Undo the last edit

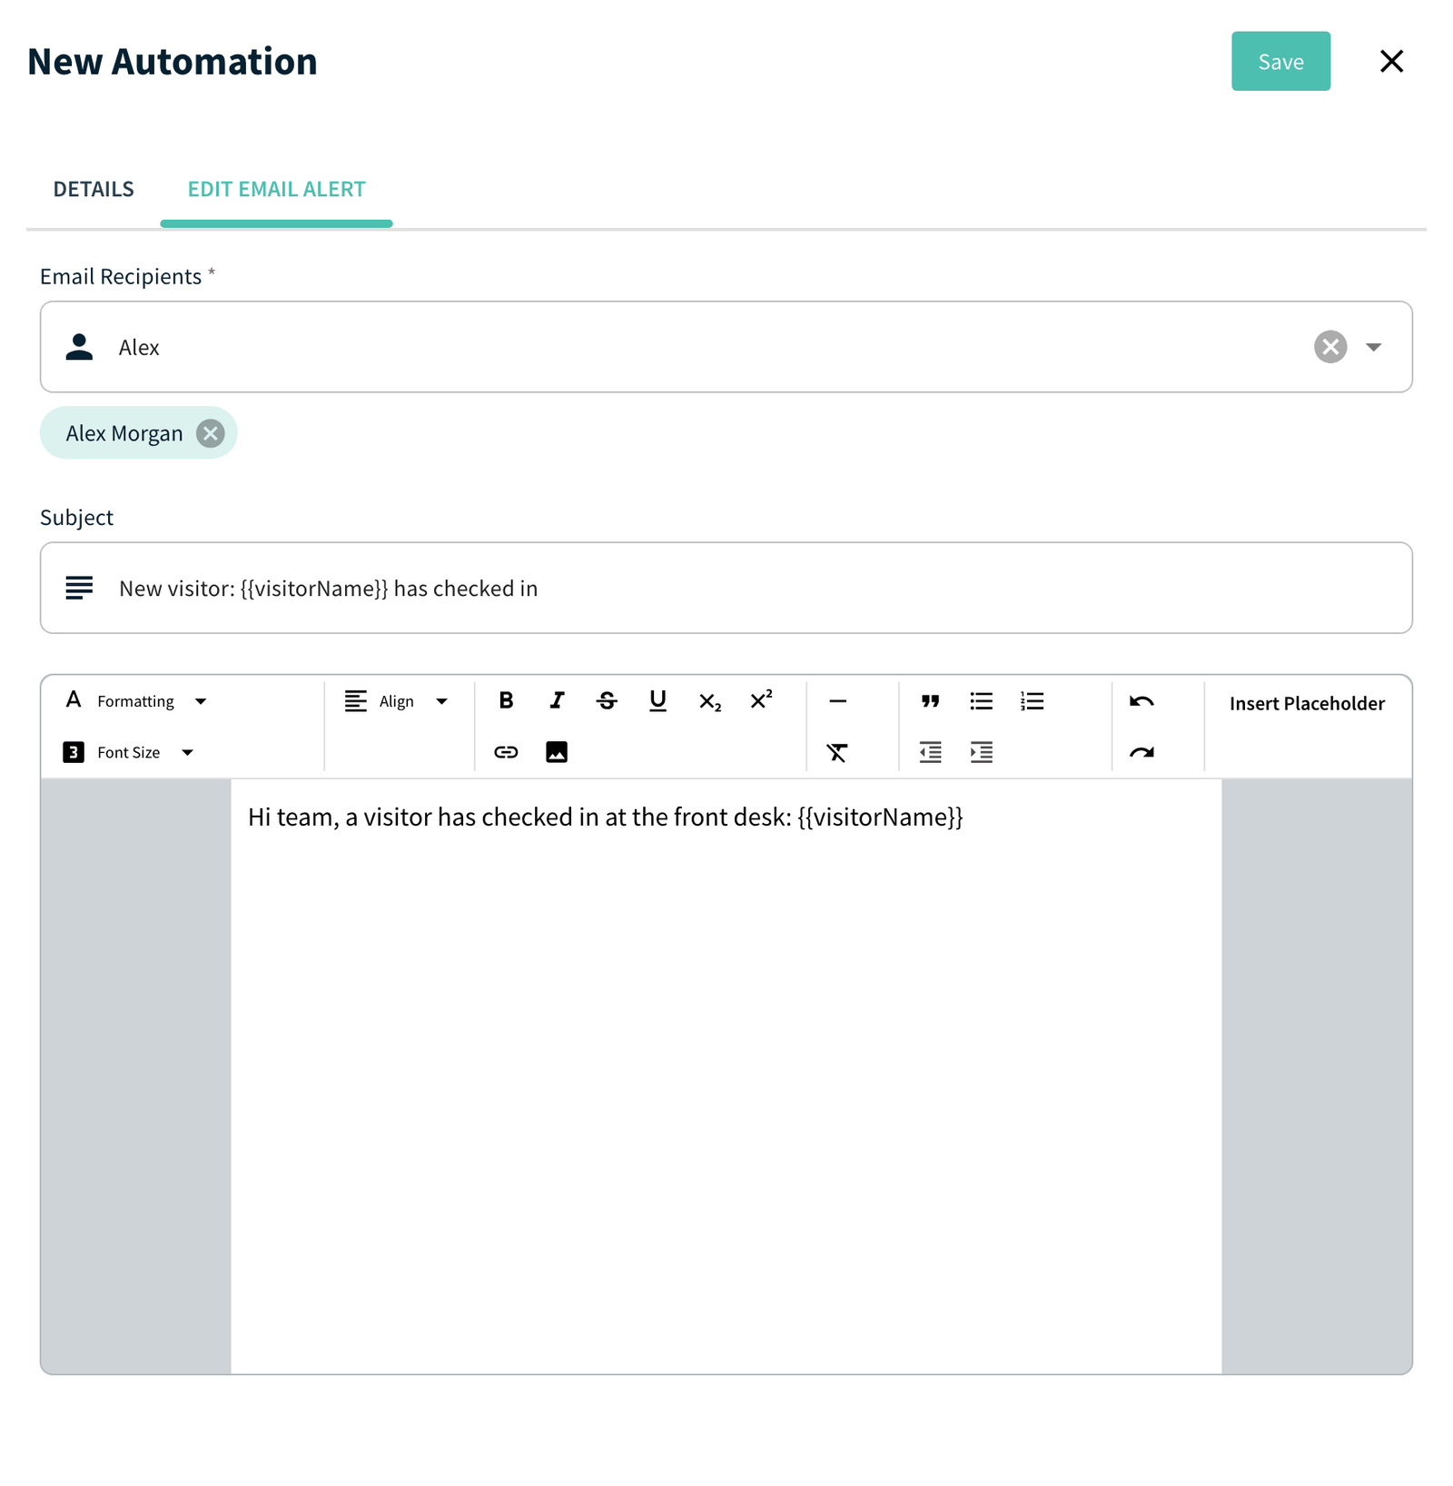coord(1142,701)
